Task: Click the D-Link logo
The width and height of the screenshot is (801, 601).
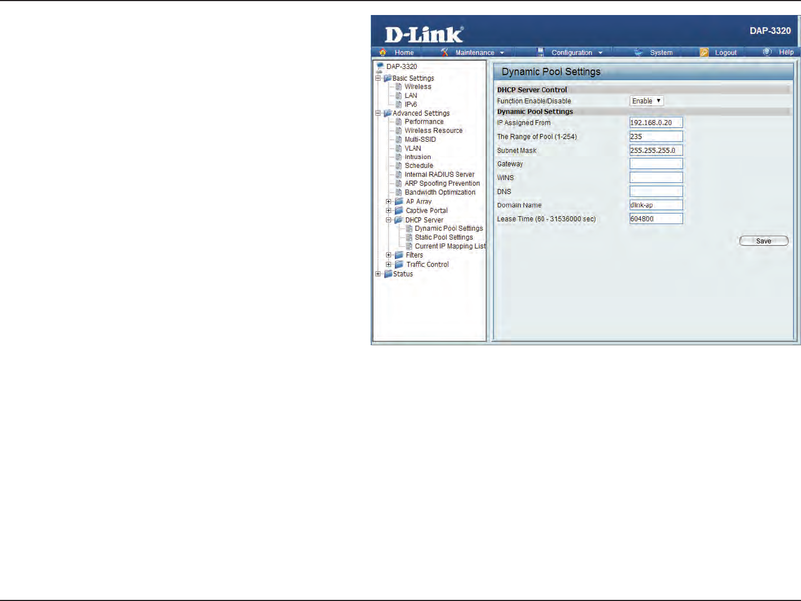Action: (x=424, y=34)
